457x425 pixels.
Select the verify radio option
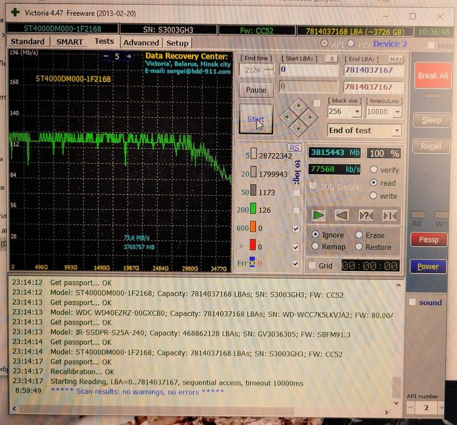(x=373, y=170)
